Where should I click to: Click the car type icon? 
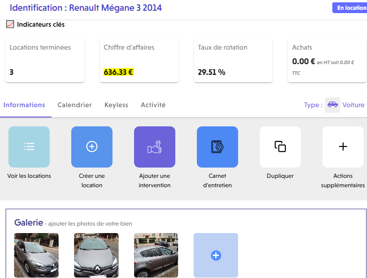coord(332,105)
